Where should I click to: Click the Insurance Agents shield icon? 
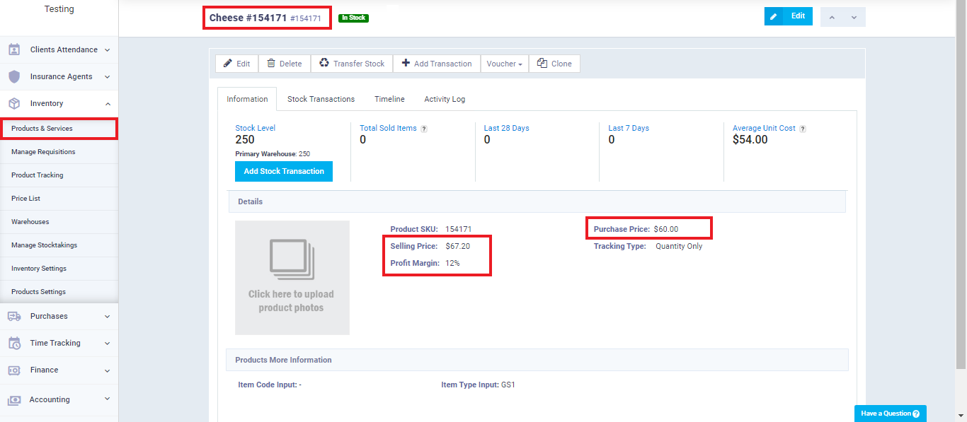(14, 77)
